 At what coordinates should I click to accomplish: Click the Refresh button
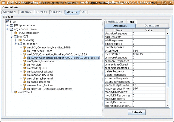click(137, 112)
